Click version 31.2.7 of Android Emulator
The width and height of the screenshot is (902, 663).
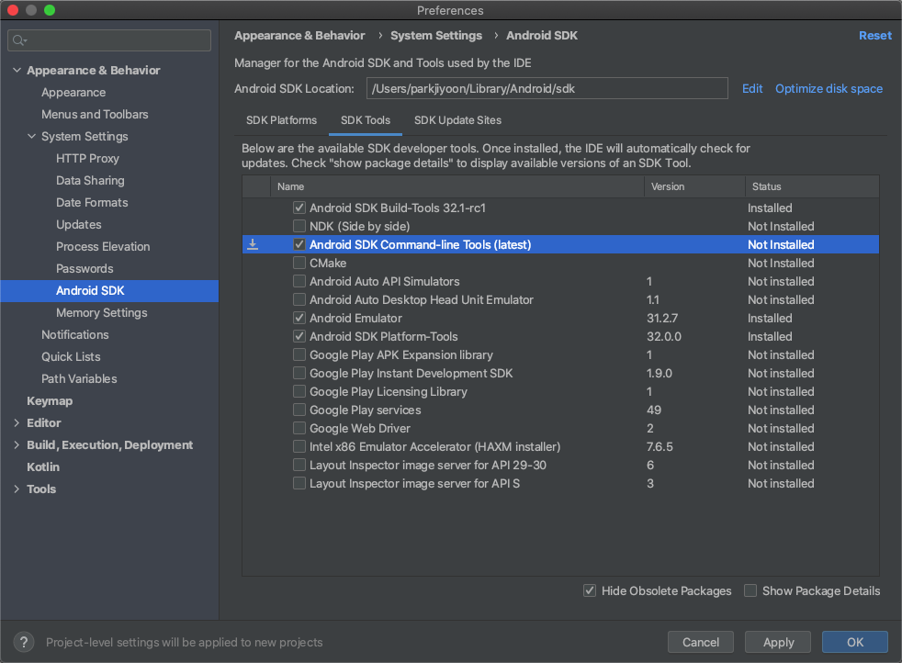click(662, 318)
